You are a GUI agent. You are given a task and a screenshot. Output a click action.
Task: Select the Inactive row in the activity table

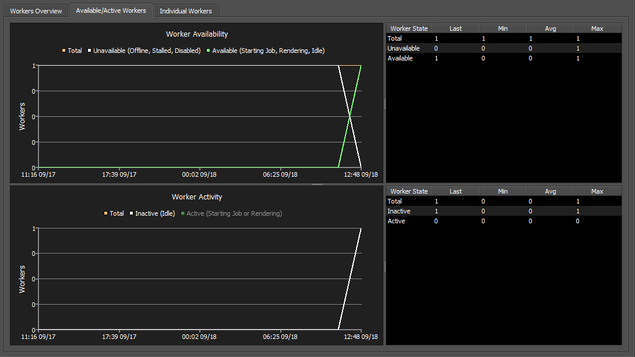click(x=398, y=211)
